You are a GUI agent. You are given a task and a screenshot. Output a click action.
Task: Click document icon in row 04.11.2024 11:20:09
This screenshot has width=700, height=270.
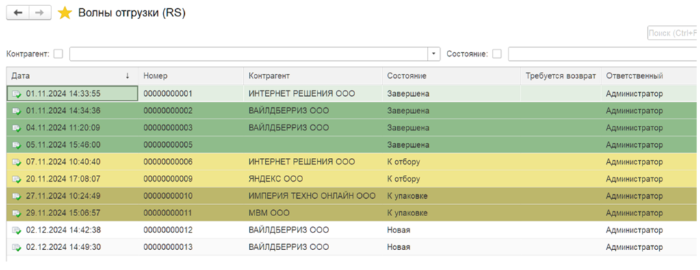[x=17, y=128]
